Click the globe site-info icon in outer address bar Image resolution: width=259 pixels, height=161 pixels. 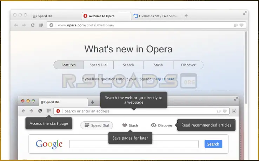pos(51,25)
